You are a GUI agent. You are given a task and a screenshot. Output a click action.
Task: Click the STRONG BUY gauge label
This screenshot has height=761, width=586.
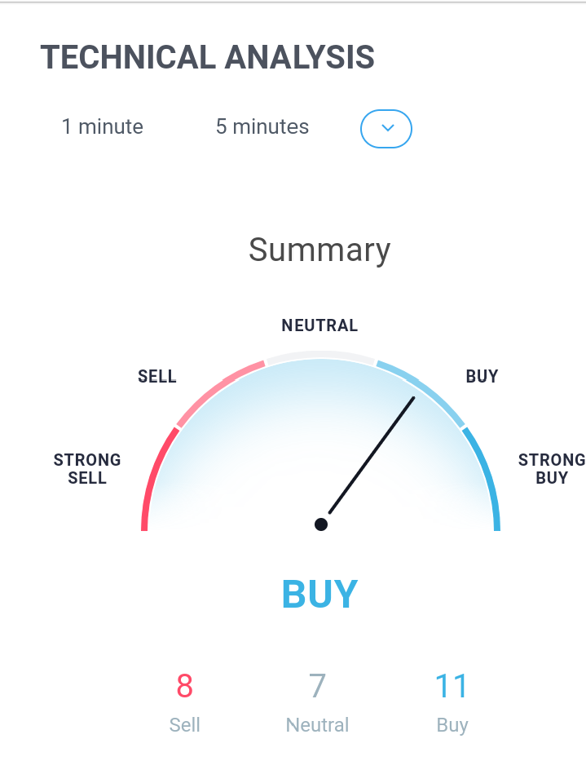552,469
